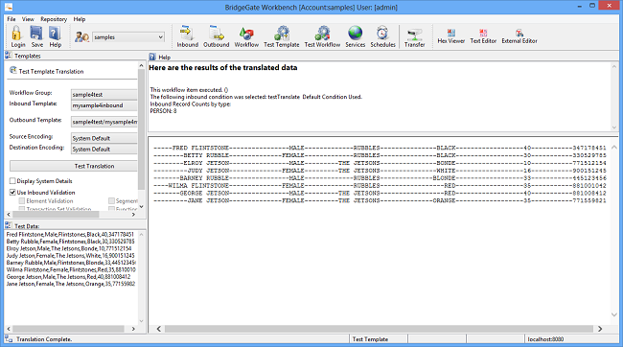Click the 'PERSON: 8' record count text

pos(163,111)
